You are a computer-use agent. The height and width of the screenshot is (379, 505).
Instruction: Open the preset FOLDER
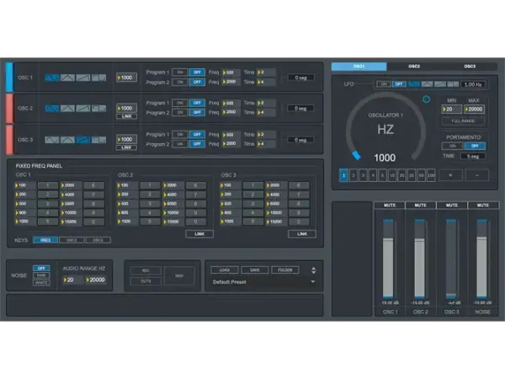click(285, 270)
